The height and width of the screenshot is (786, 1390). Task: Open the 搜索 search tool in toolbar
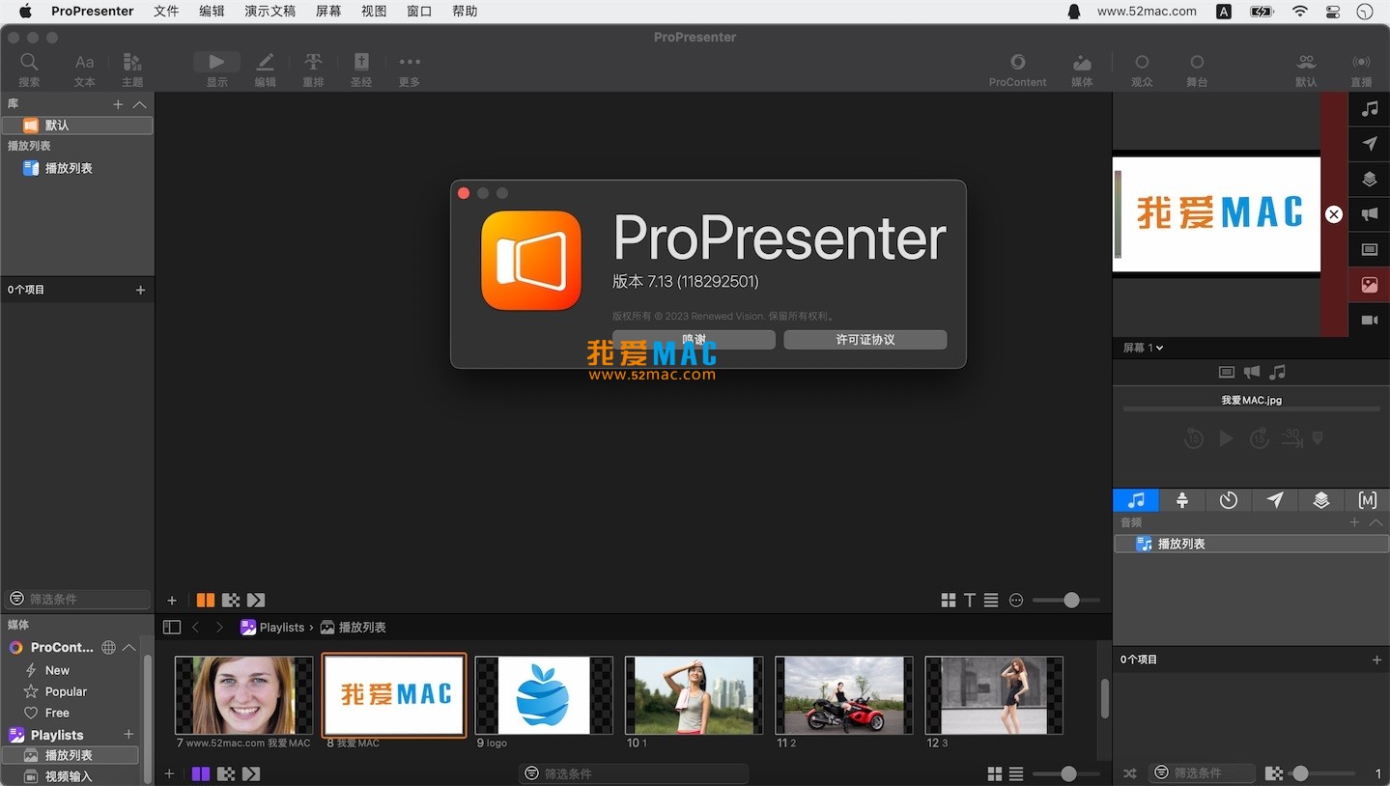[29, 69]
